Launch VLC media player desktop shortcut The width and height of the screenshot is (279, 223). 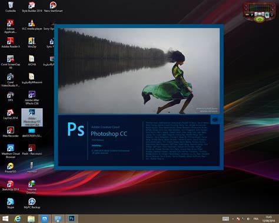(32, 25)
